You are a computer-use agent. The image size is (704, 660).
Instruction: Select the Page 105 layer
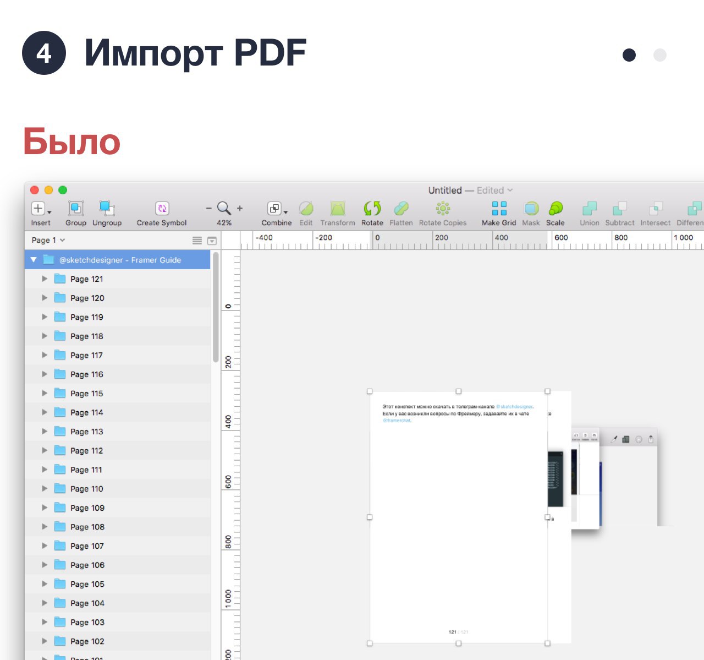click(x=118, y=584)
